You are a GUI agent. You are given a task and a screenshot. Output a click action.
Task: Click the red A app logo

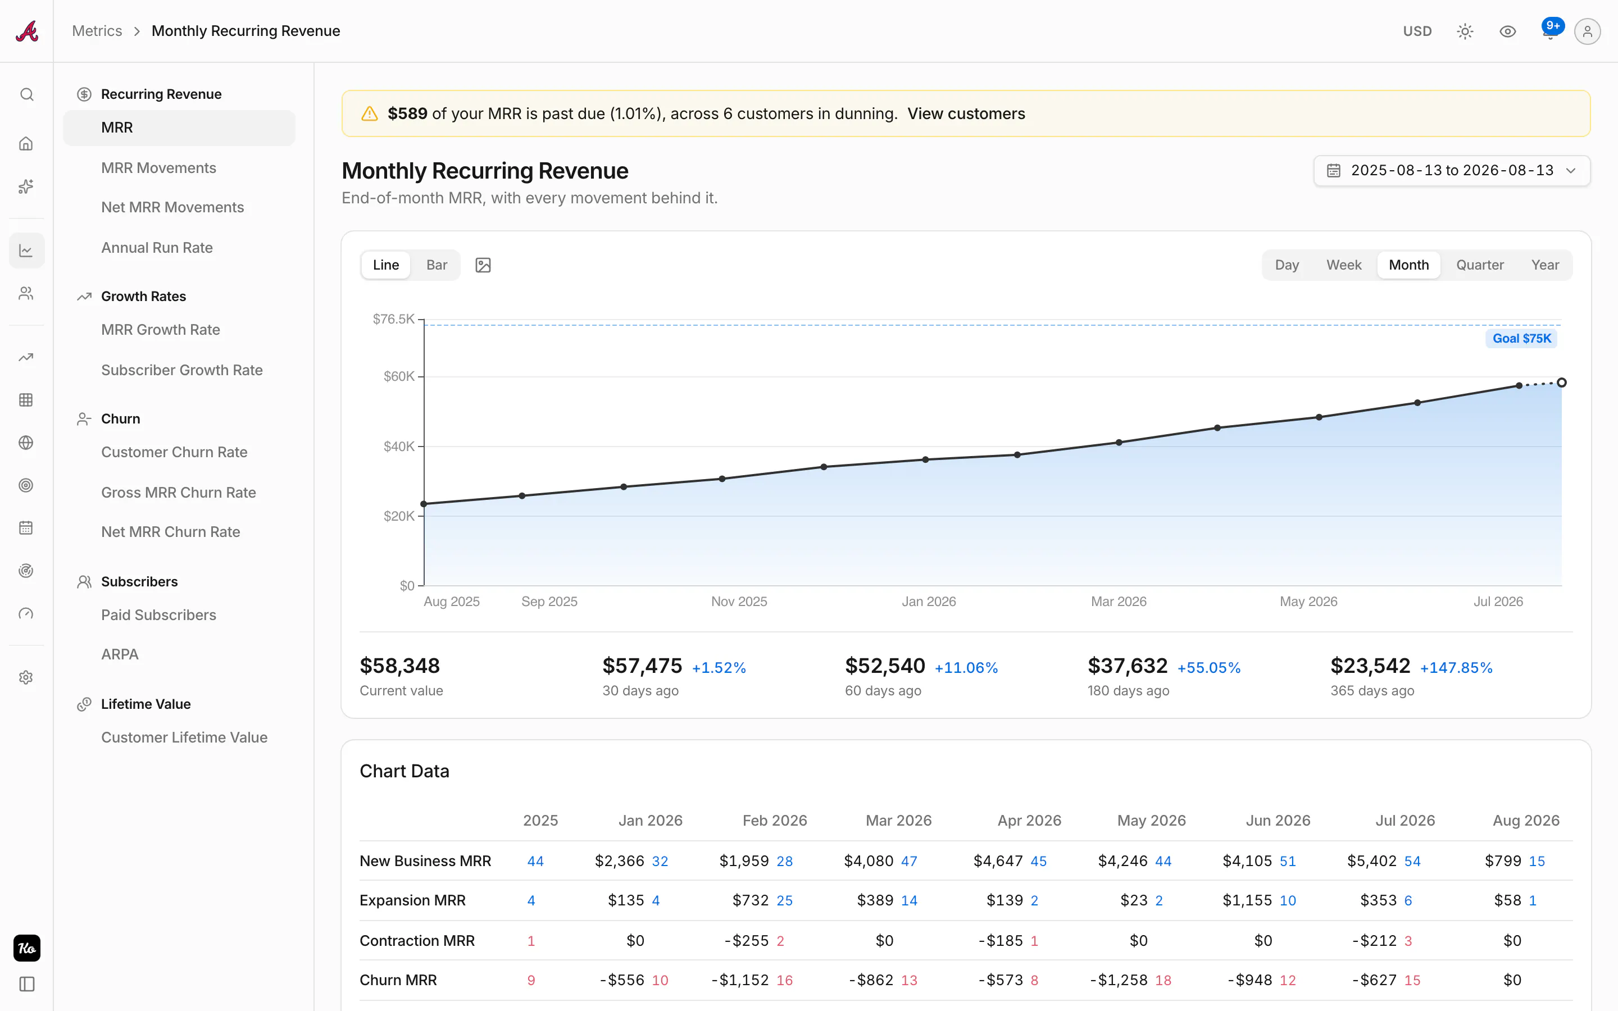coord(27,31)
